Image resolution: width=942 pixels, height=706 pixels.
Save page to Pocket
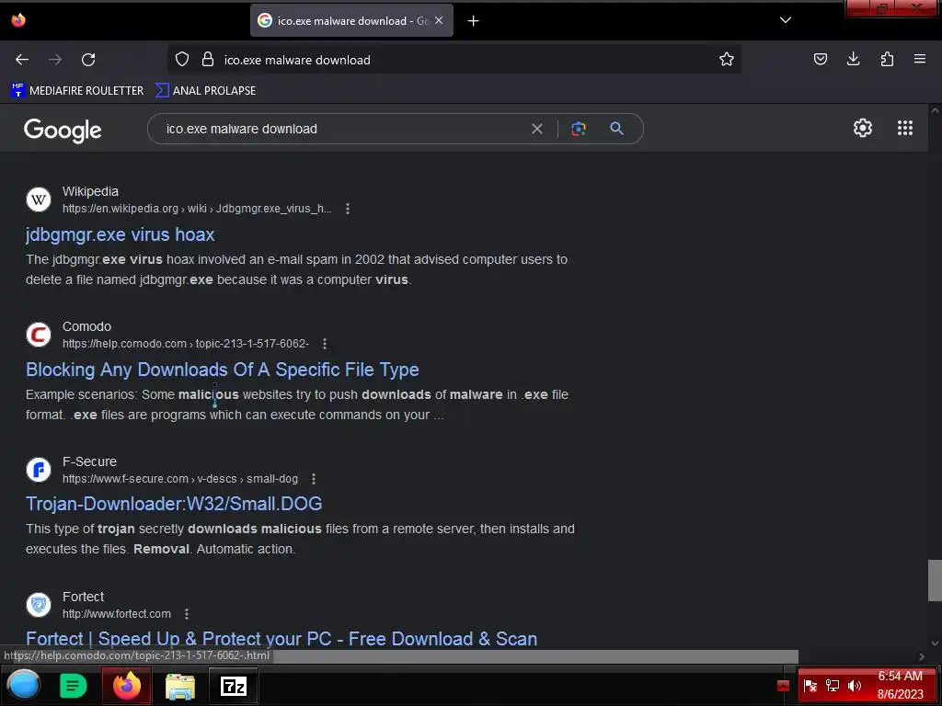pos(820,59)
